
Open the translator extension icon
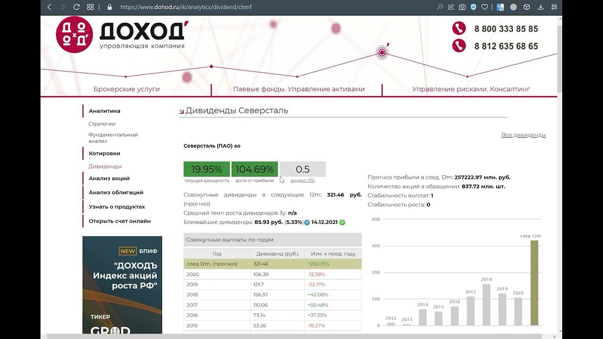pos(500,7)
